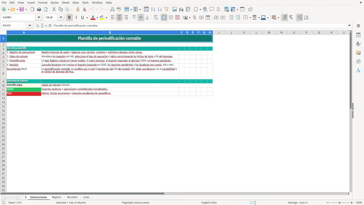
Task: Switch to the Listas sheet tab
Action: coord(86,197)
